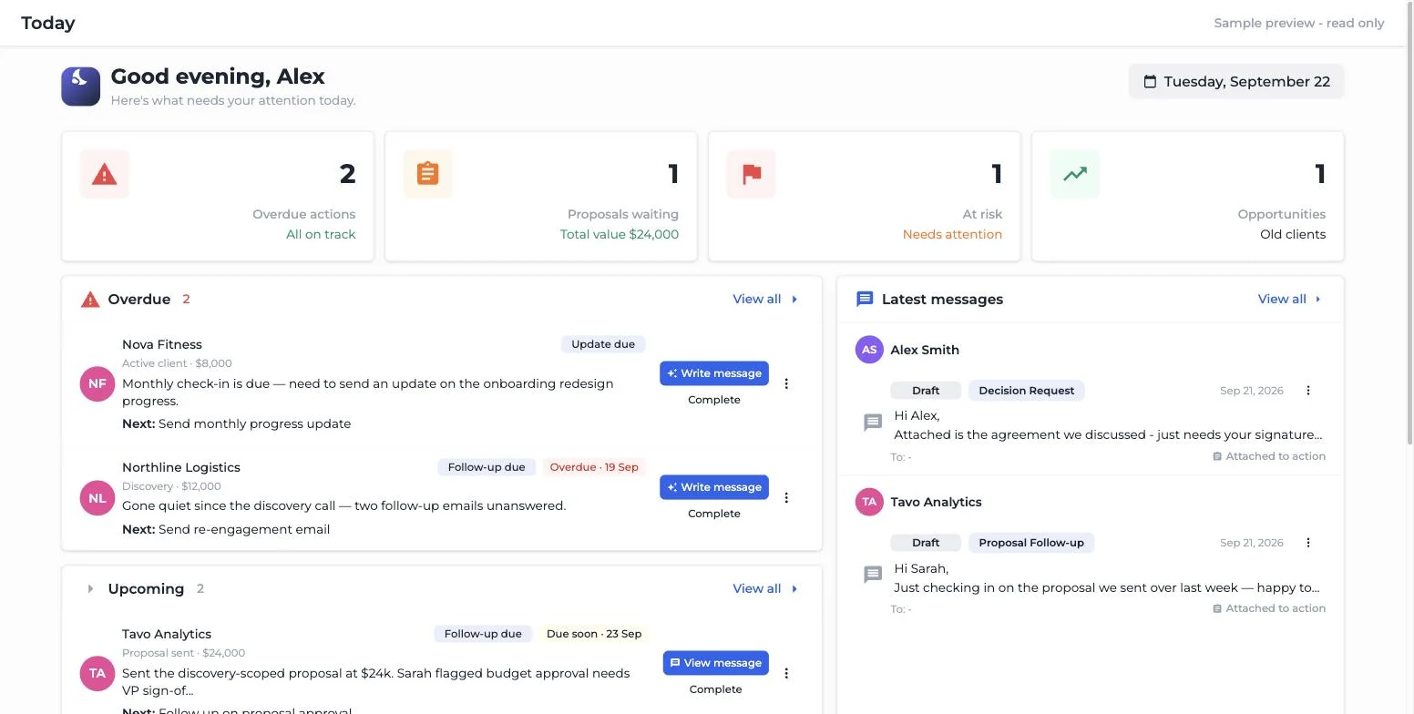Click 'Send re-engagement email' next step
Screen dimensions: 1414x714
(244, 530)
